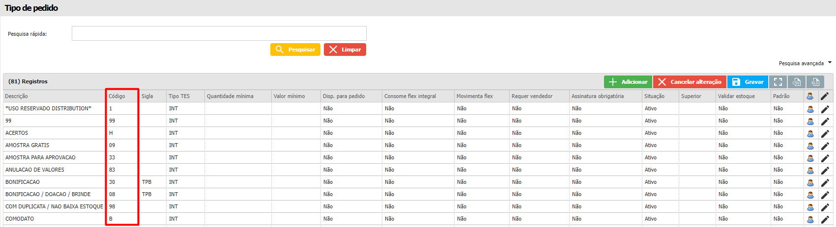Select the COMODATO description cell
This screenshot has height=227, width=836.
[20, 219]
